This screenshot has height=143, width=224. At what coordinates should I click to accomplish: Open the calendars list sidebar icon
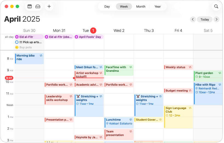pyautogui.click(x=30, y=6)
